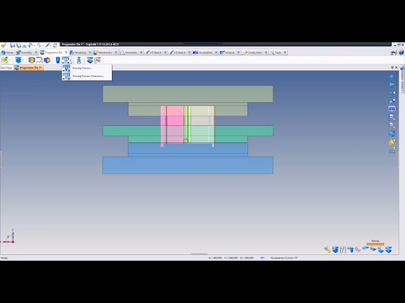Click the top blue plus view icon
Screen dimensions: 405x303
(392, 76)
